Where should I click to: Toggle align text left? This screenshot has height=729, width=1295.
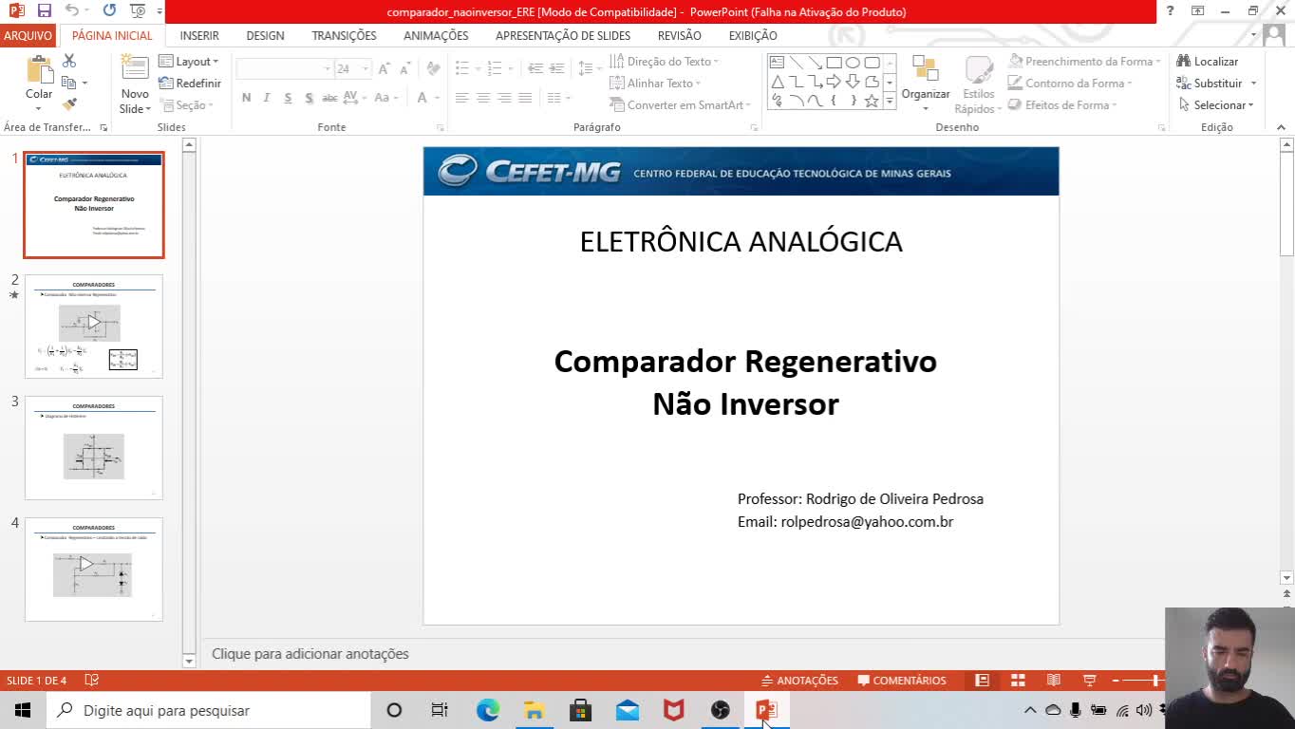461,98
